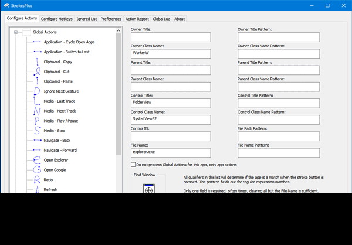Click the File Name Pattern input field

pos(279,153)
